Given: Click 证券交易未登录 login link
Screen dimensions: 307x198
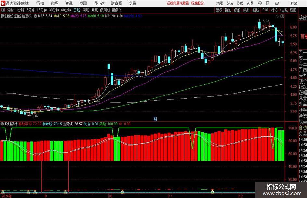Looking at the screenshot, I should [x=178, y=3].
